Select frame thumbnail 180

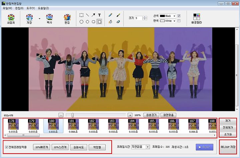(x=53, y=126)
